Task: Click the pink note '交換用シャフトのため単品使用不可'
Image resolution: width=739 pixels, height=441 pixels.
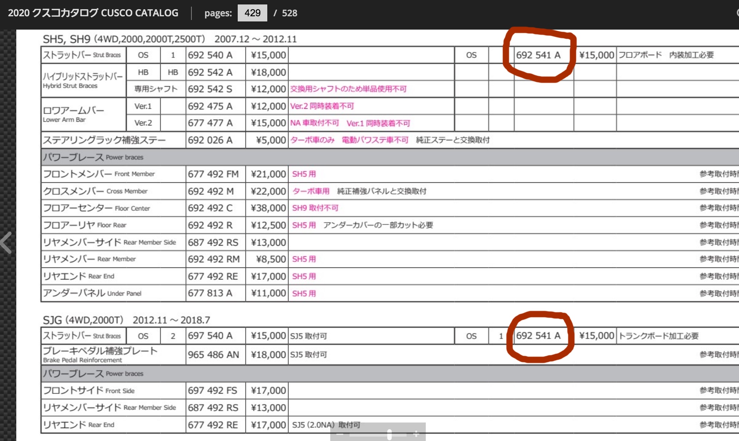Action: 348,89
